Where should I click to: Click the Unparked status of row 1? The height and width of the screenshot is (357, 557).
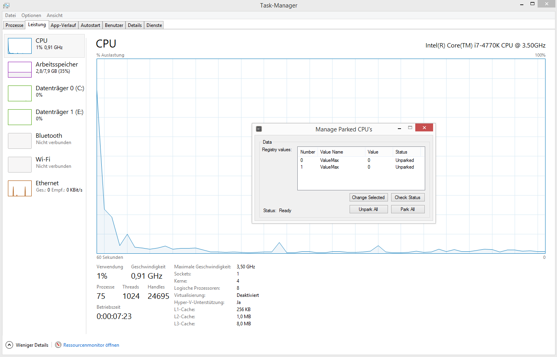(x=405, y=167)
